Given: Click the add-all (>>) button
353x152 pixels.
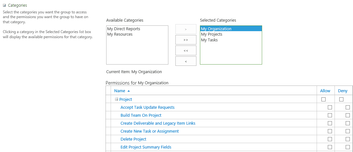Looking at the screenshot, I should 186,40.
